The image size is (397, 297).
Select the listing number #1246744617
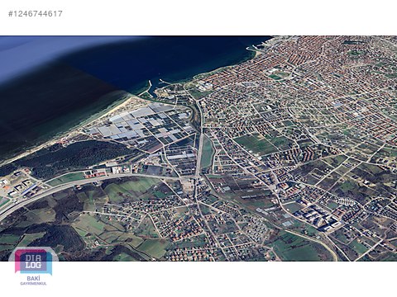click(x=36, y=14)
